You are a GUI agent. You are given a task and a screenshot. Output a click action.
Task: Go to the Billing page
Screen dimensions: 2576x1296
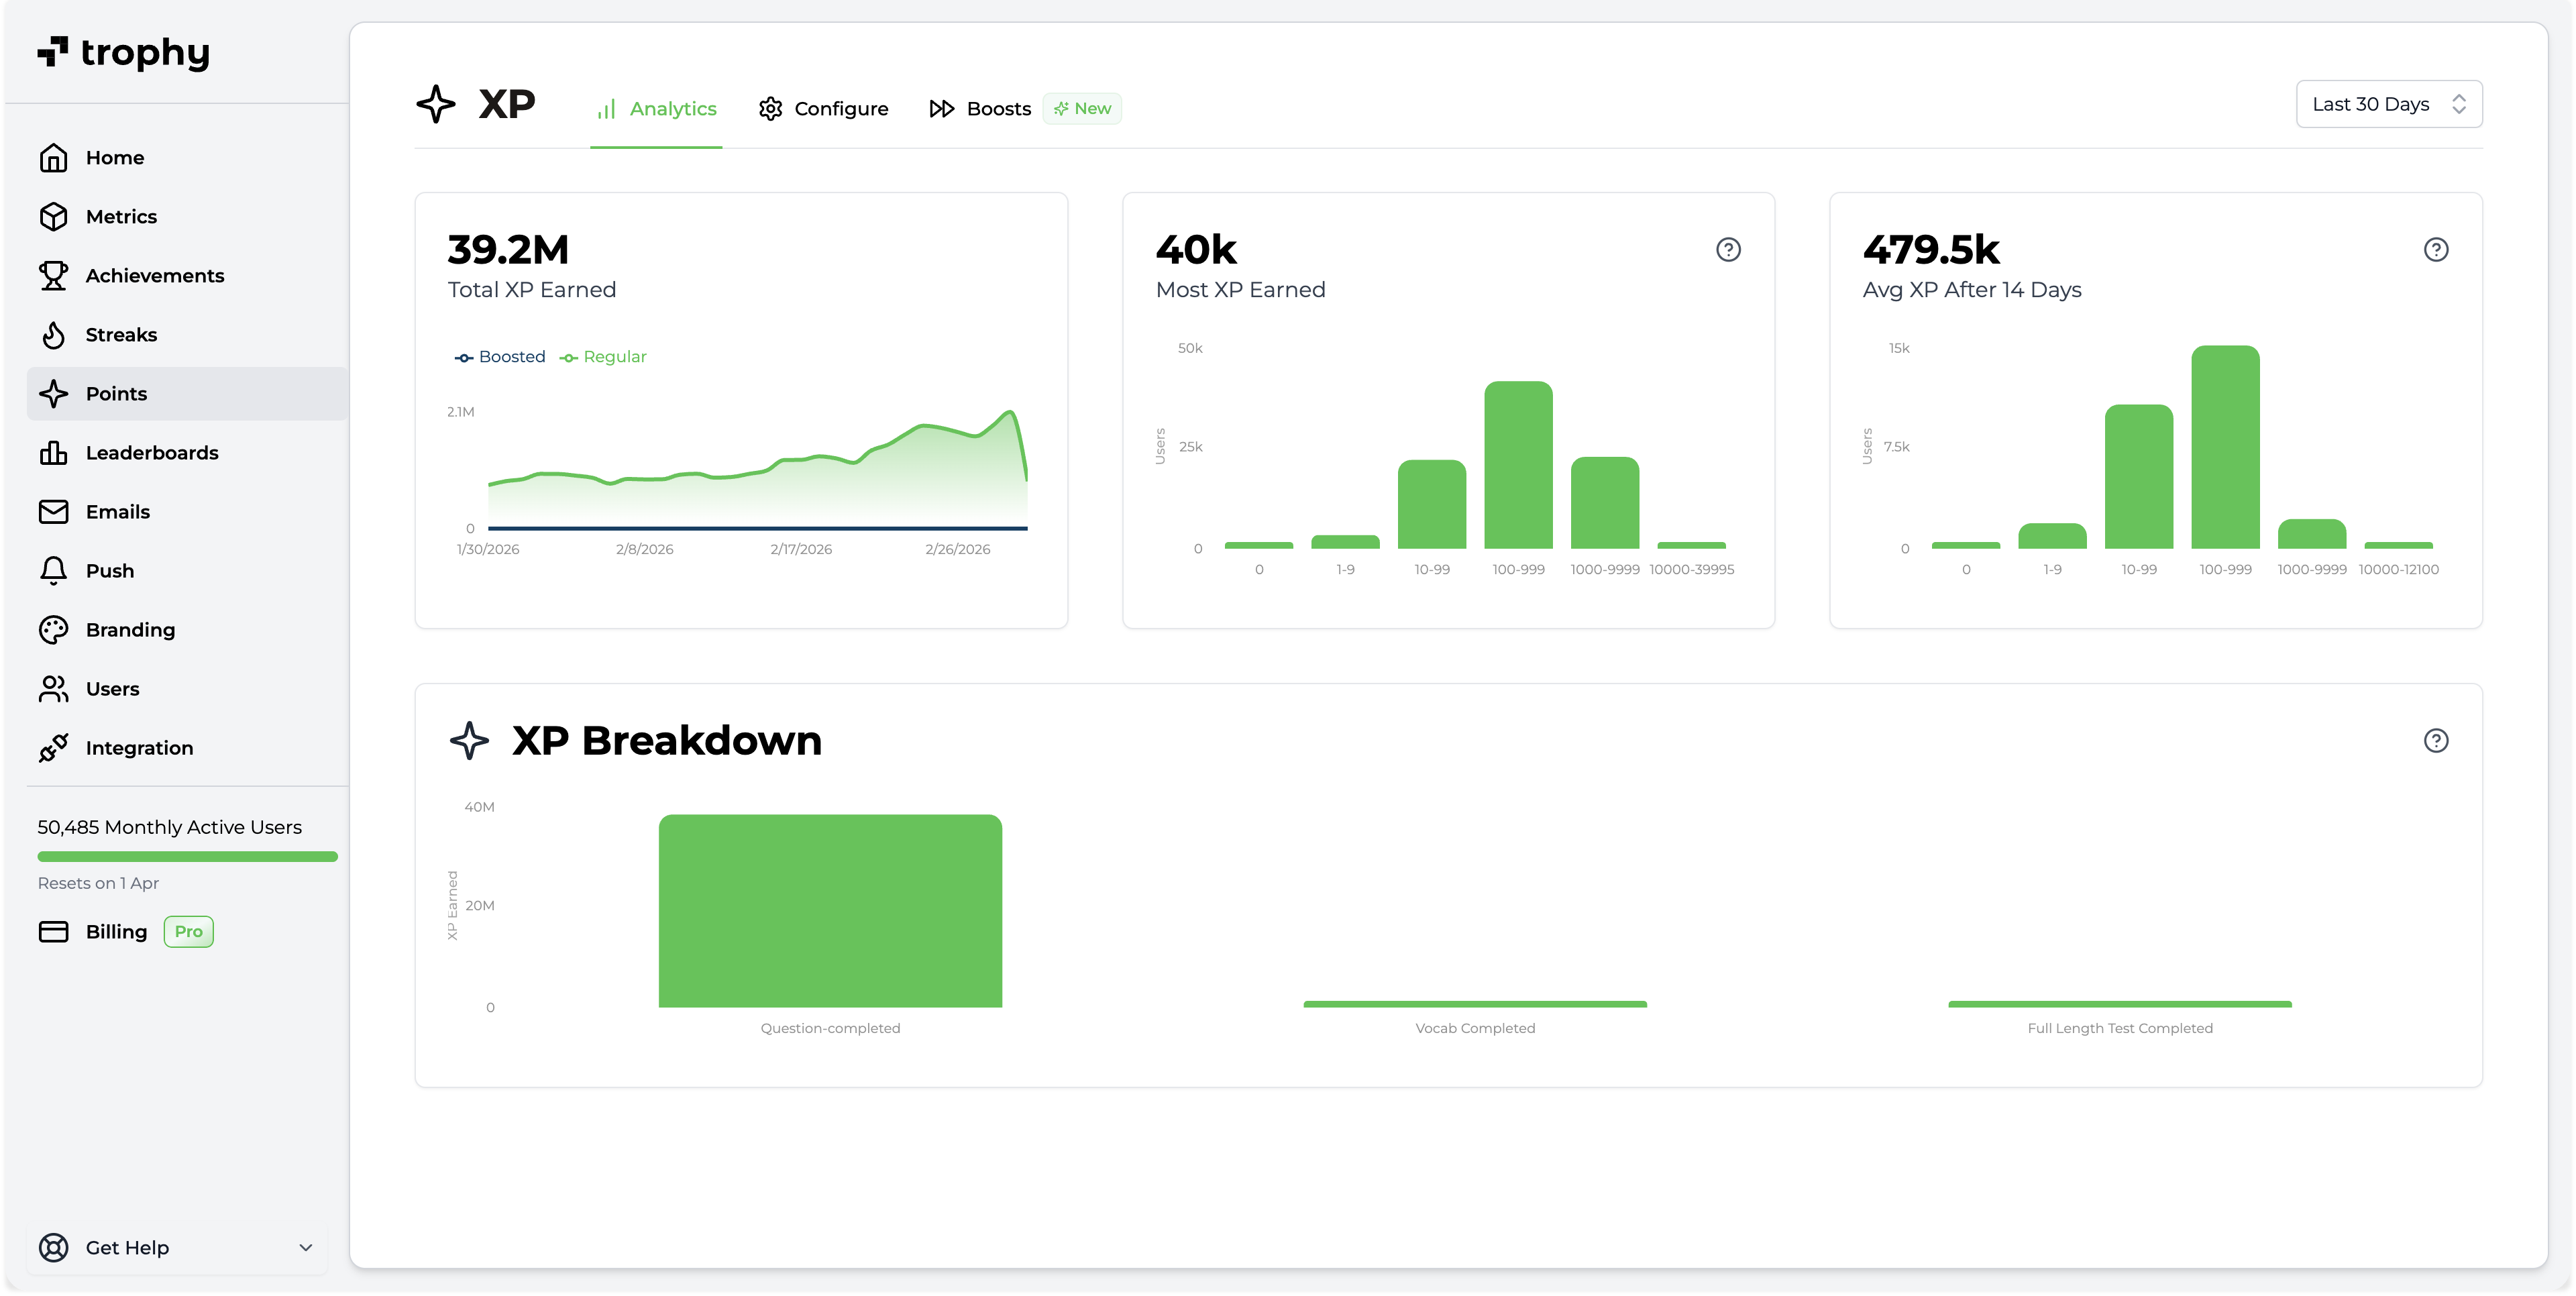(116, 931)
